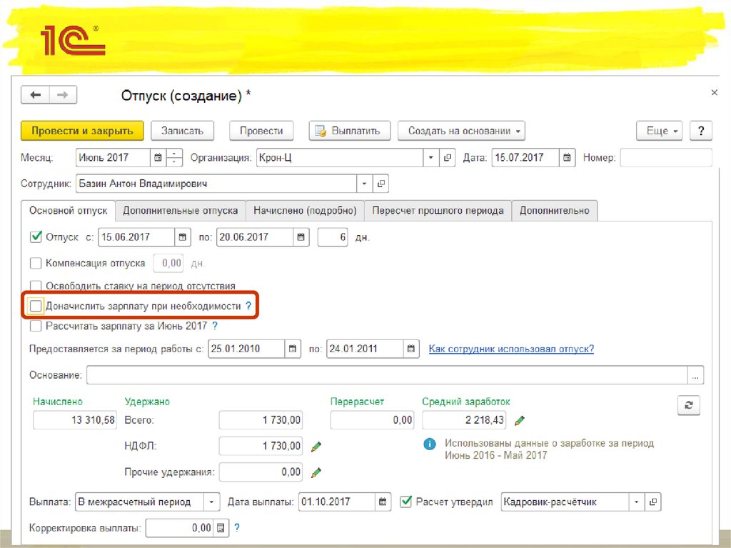Expand the Сотрудник dropdown list
The height and width of the screenshot is (548, 731).
[x=365, y=184]
